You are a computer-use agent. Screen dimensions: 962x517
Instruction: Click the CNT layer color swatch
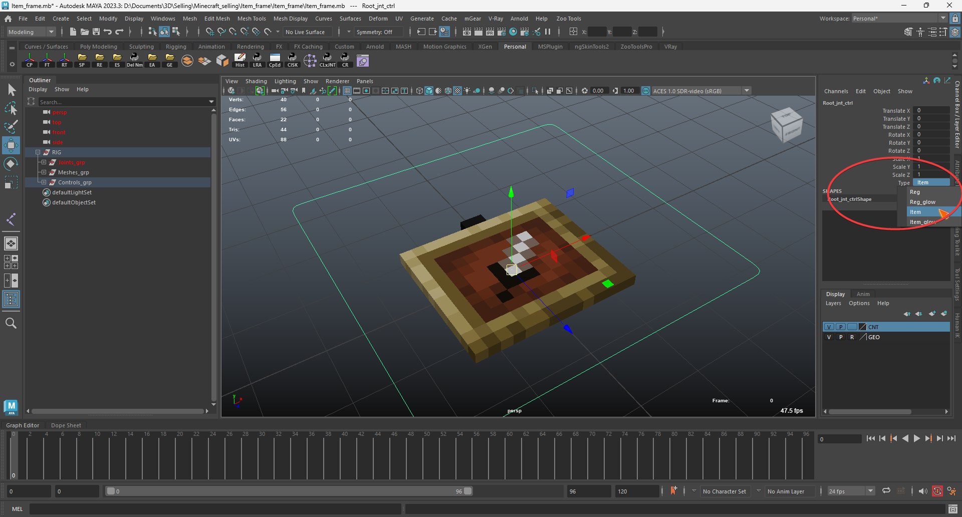(862, 327)
